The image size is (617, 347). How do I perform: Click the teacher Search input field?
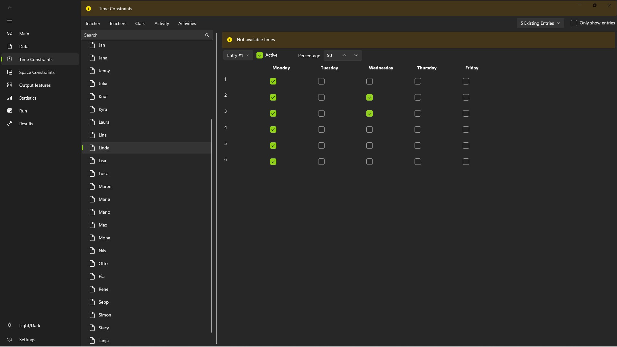[141, 35]
